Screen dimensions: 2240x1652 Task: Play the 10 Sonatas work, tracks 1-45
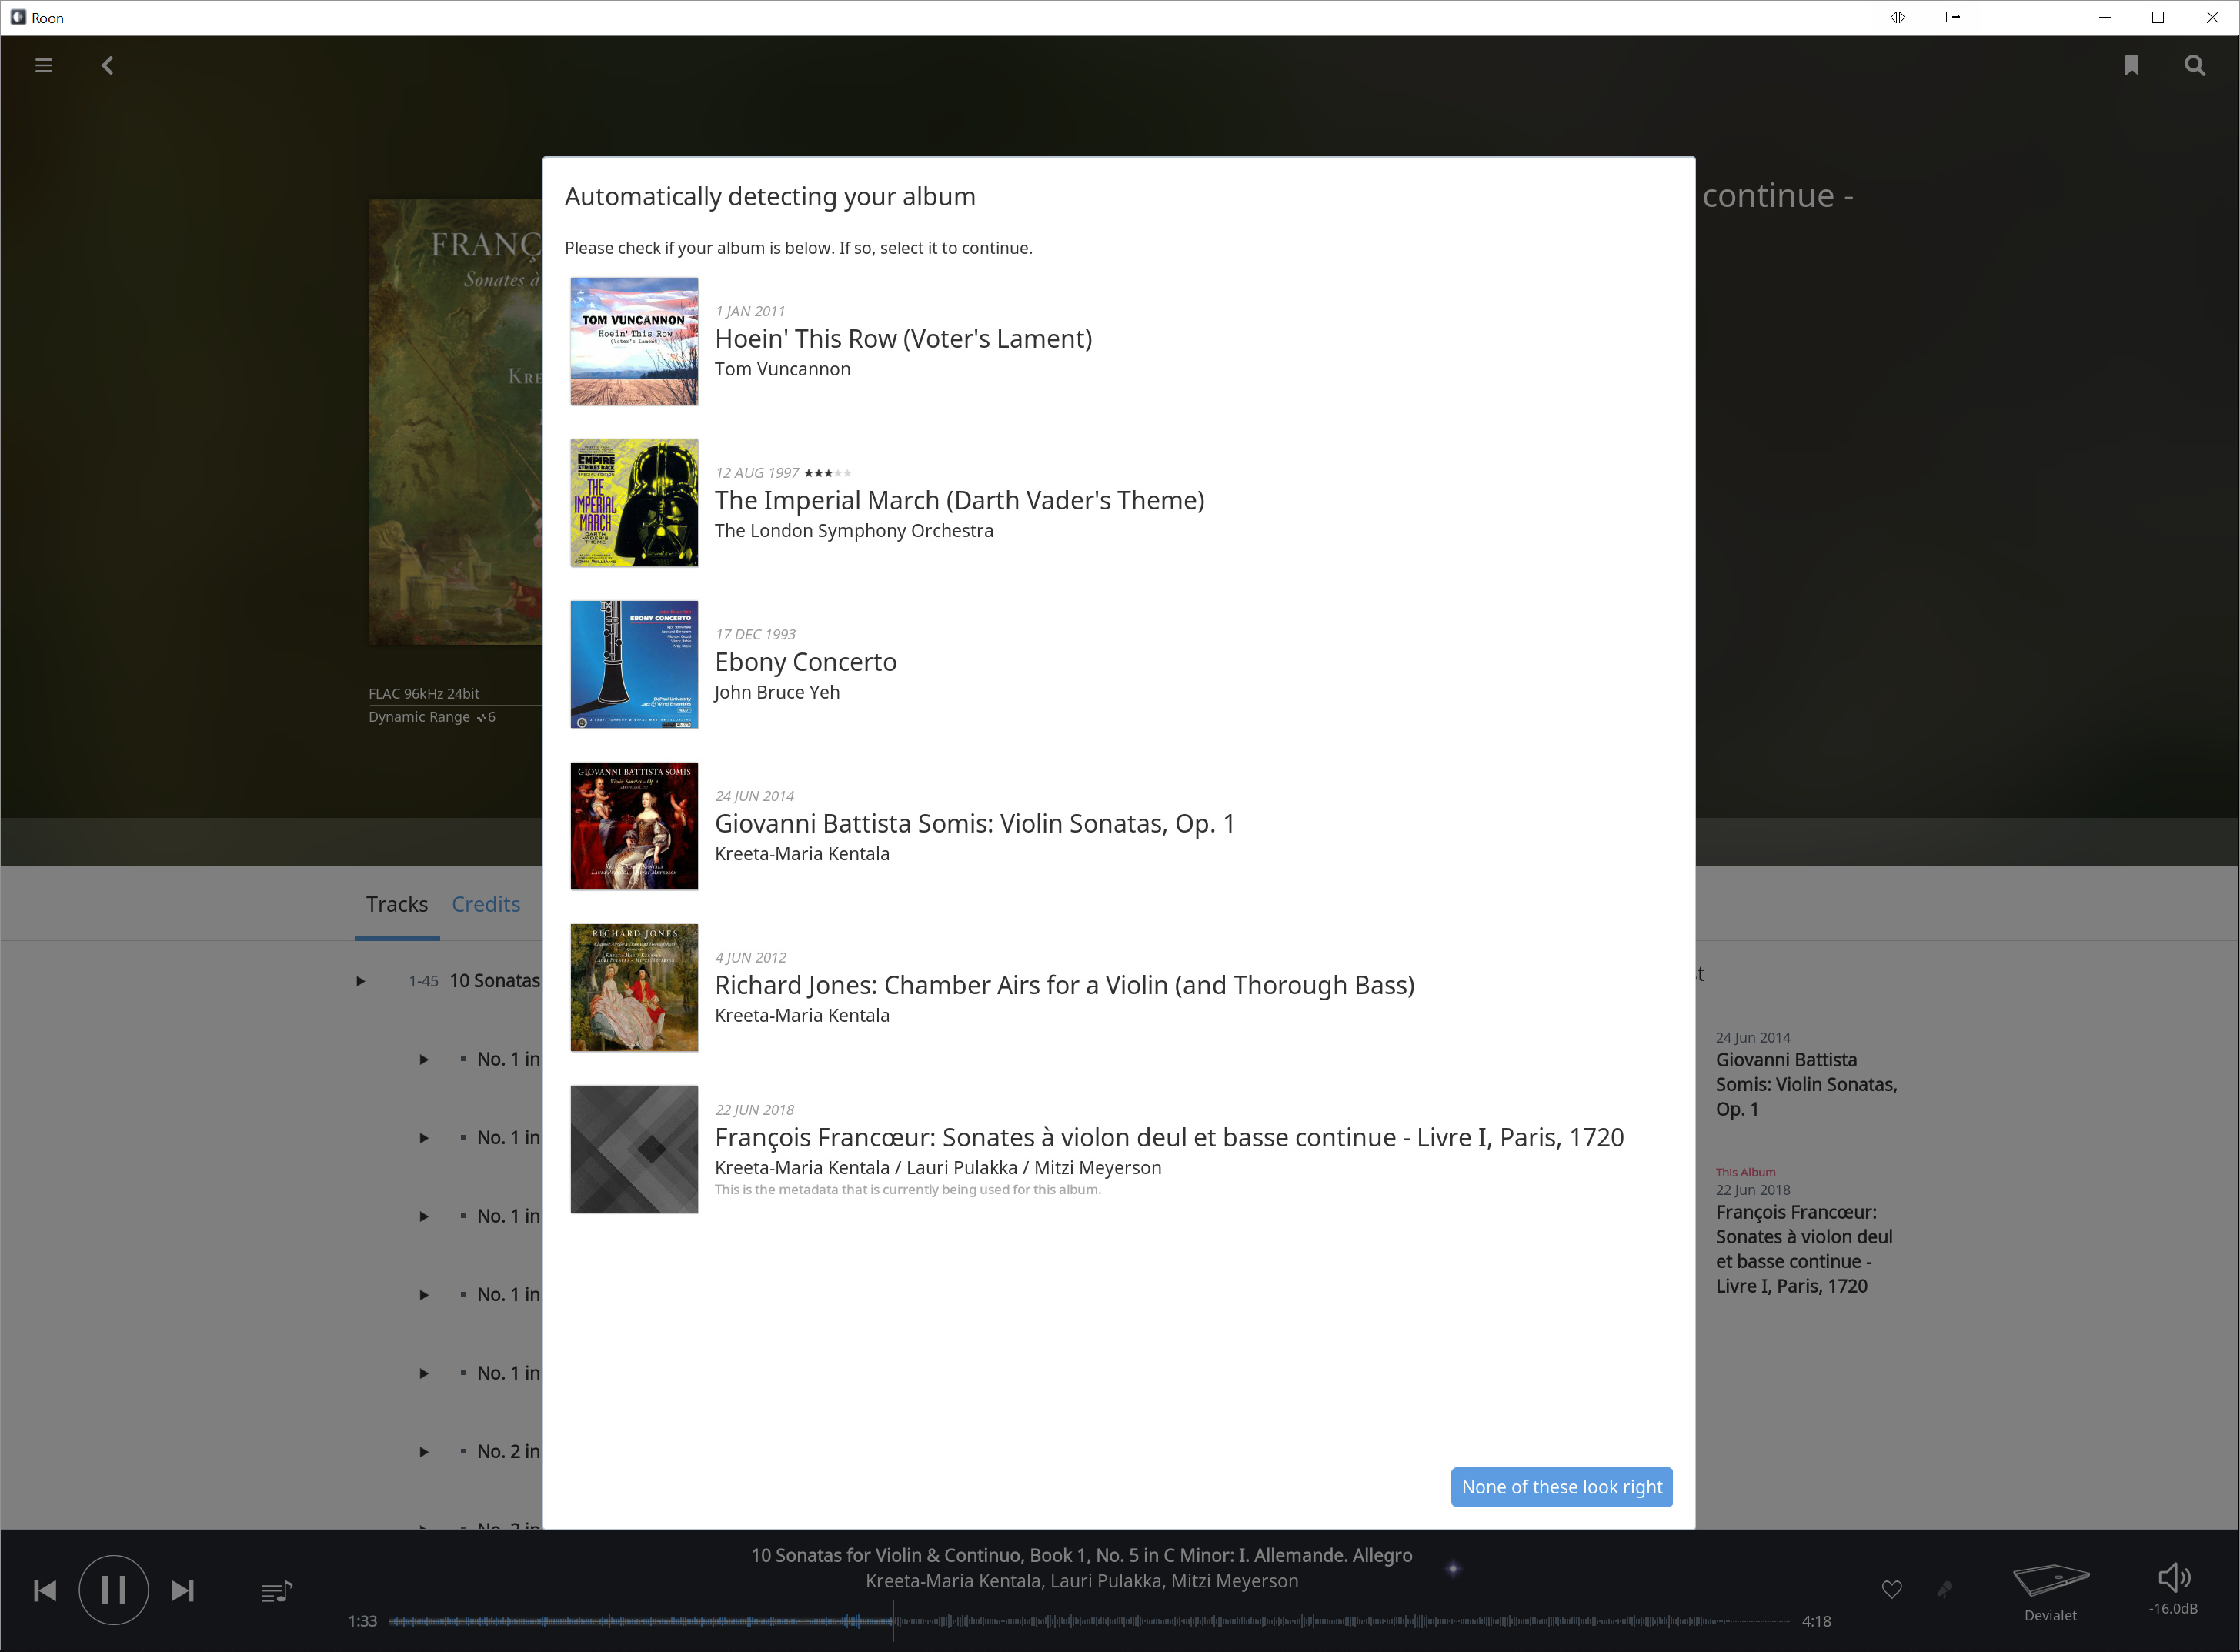360,981
